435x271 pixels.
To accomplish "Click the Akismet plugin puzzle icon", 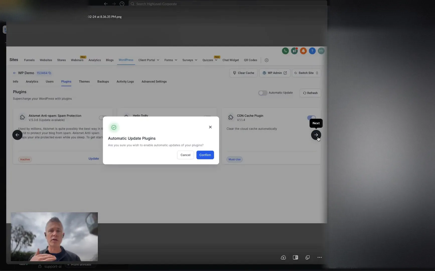I will pos(22,117).
